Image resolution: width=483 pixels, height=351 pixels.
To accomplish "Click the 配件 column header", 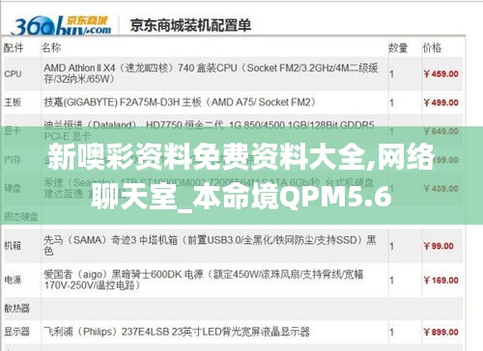I will click(x=14, y=48).
